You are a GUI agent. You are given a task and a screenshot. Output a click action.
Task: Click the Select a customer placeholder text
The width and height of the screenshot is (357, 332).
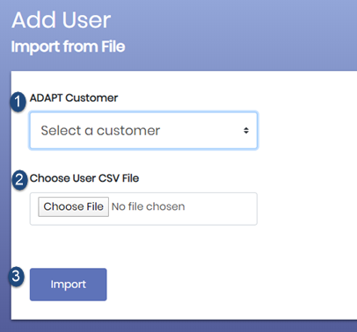click(100, 131)
